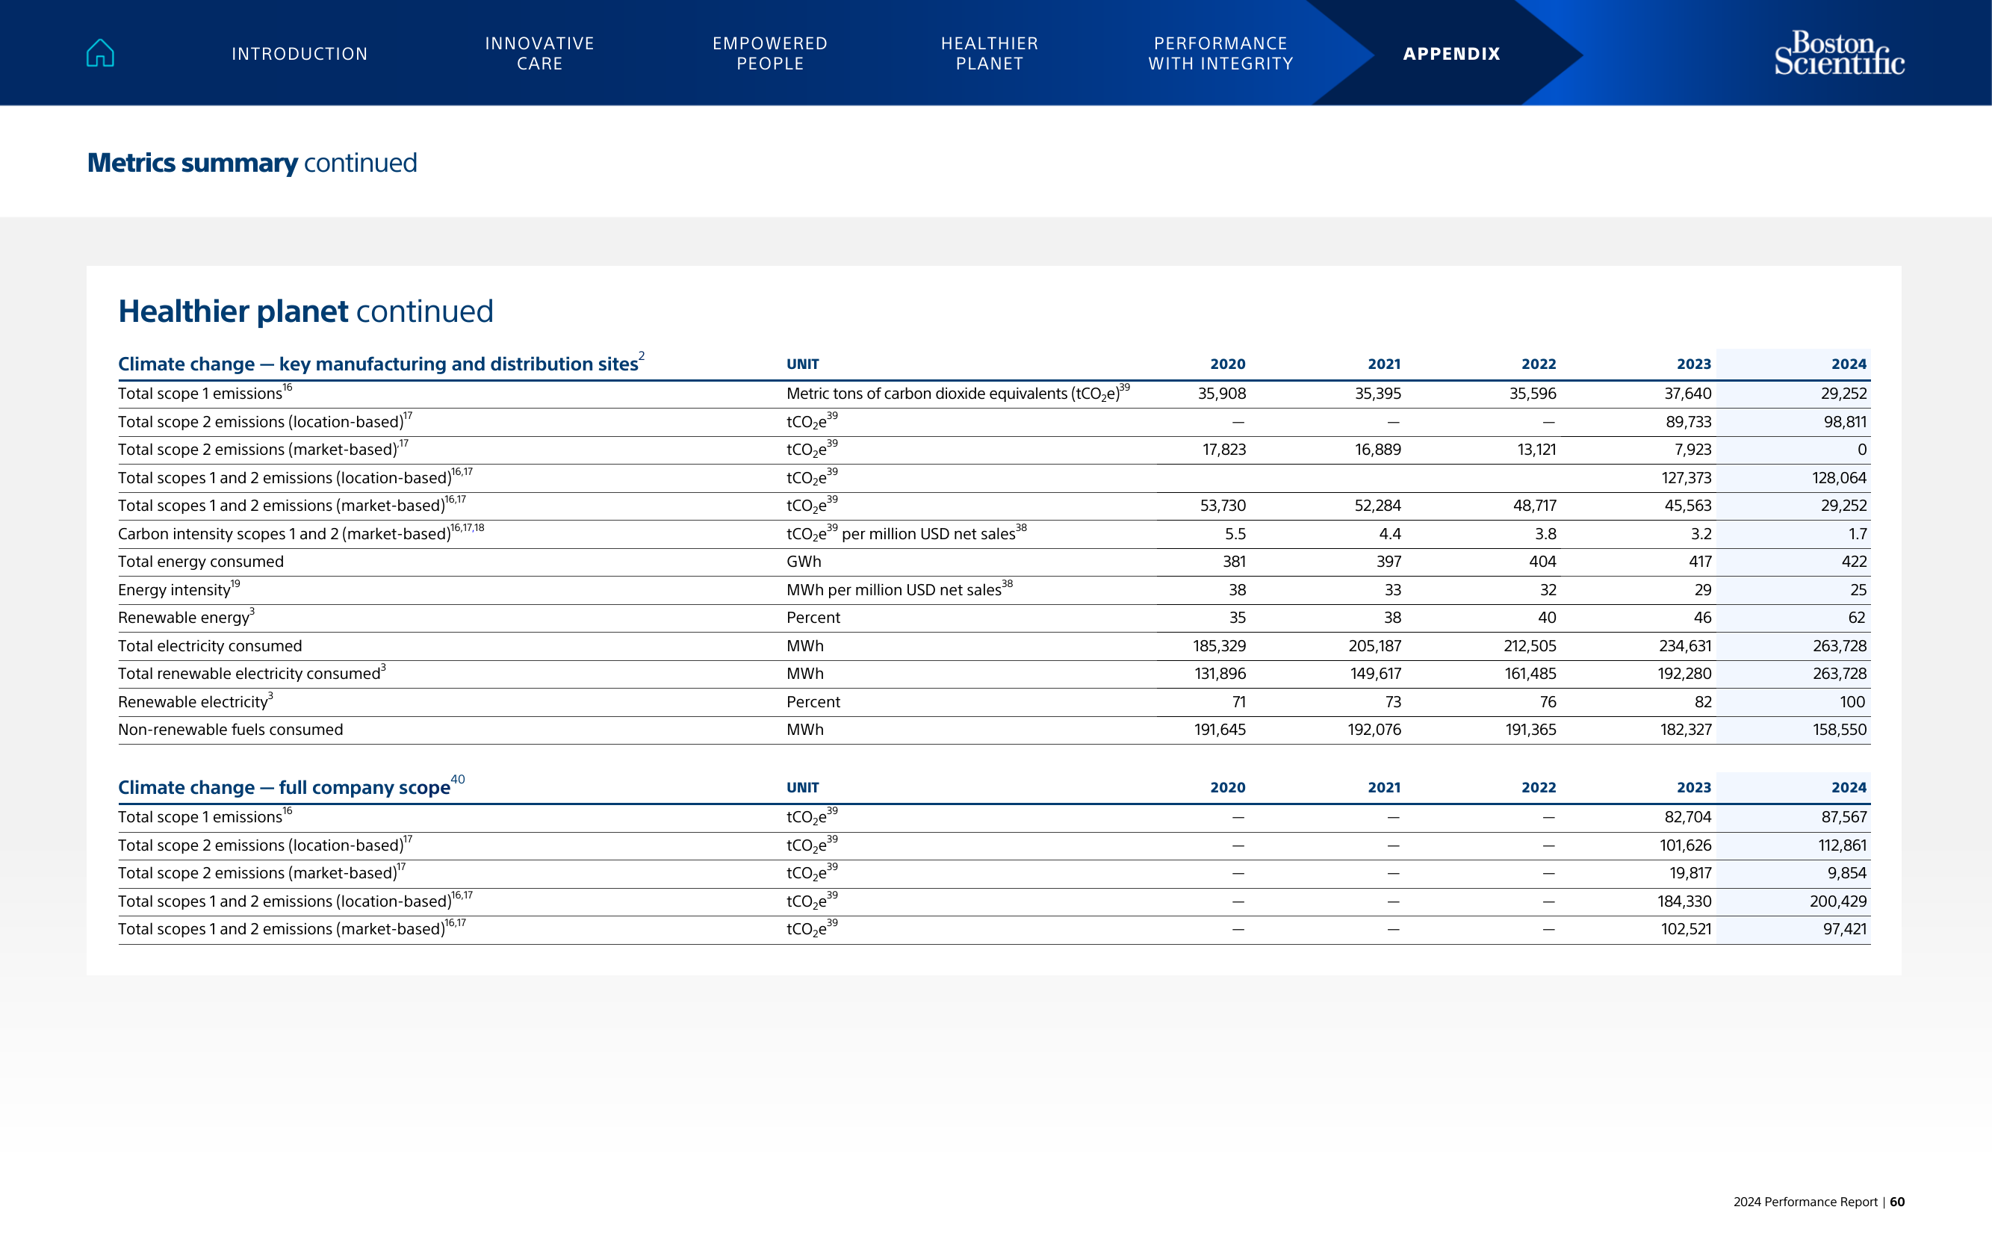Switch to the Healthier Planet section
This screenshot has height=1245, width=1992.
pyautogui.click(x=990, y=54)
